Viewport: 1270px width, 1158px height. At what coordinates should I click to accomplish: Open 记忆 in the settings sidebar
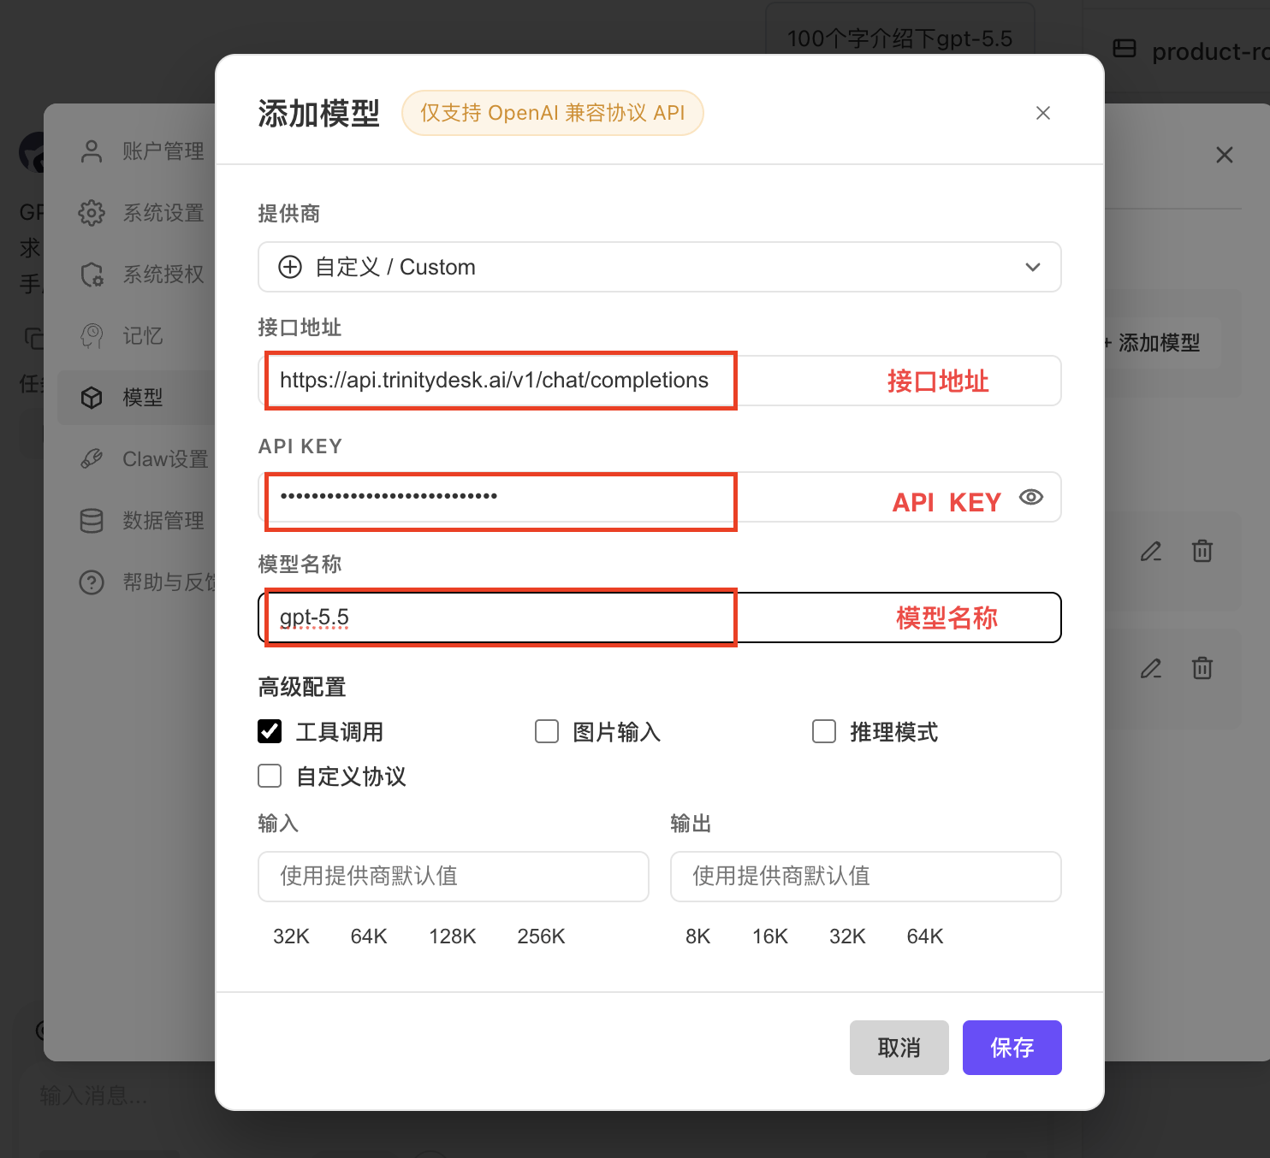137,336
